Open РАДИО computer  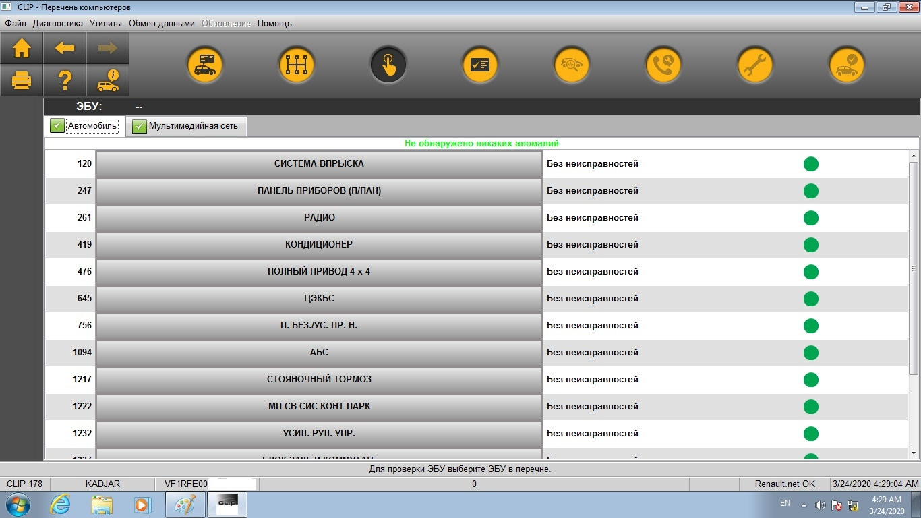pos(319,218)
